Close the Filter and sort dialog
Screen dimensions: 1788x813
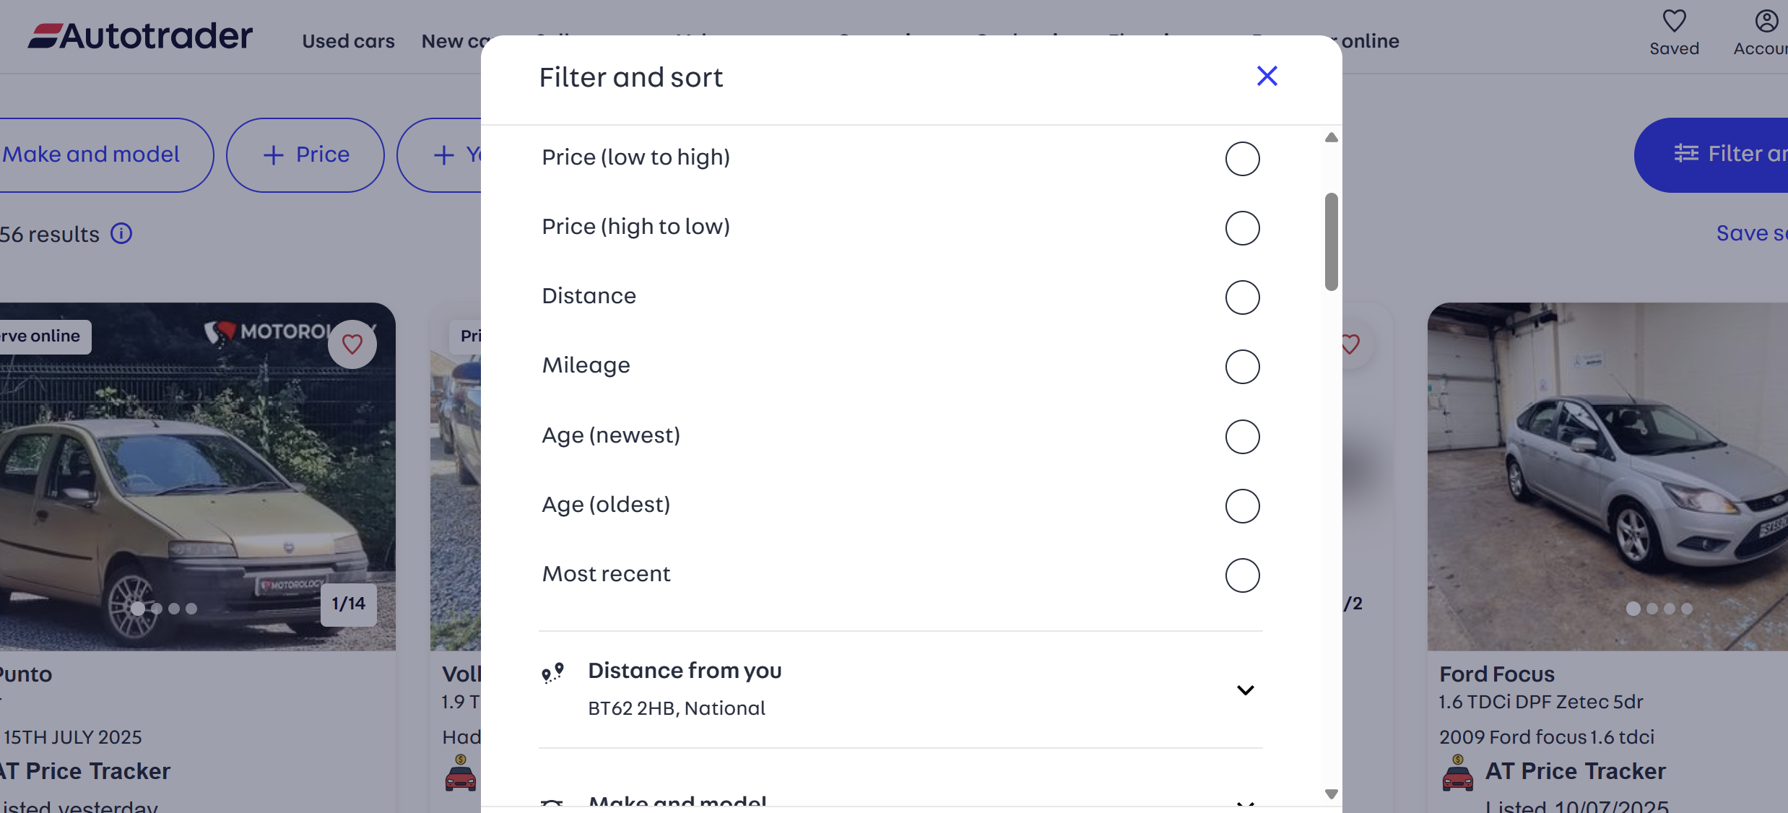point(1267,77)
